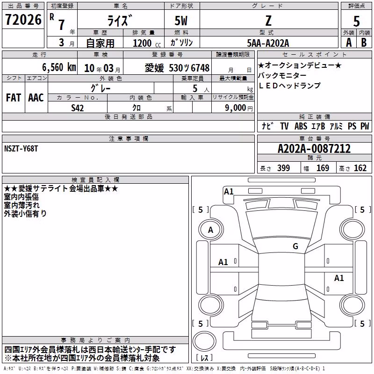
Task: Select アルミ in genuine equipment
Action: [x=336, y=126]
